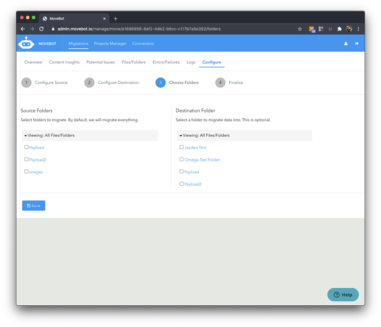
Task: Open the browser extensions puzzle icon
Action: [339, 29]
